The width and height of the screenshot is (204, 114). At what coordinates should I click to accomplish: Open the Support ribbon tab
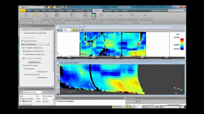[125, 11]
